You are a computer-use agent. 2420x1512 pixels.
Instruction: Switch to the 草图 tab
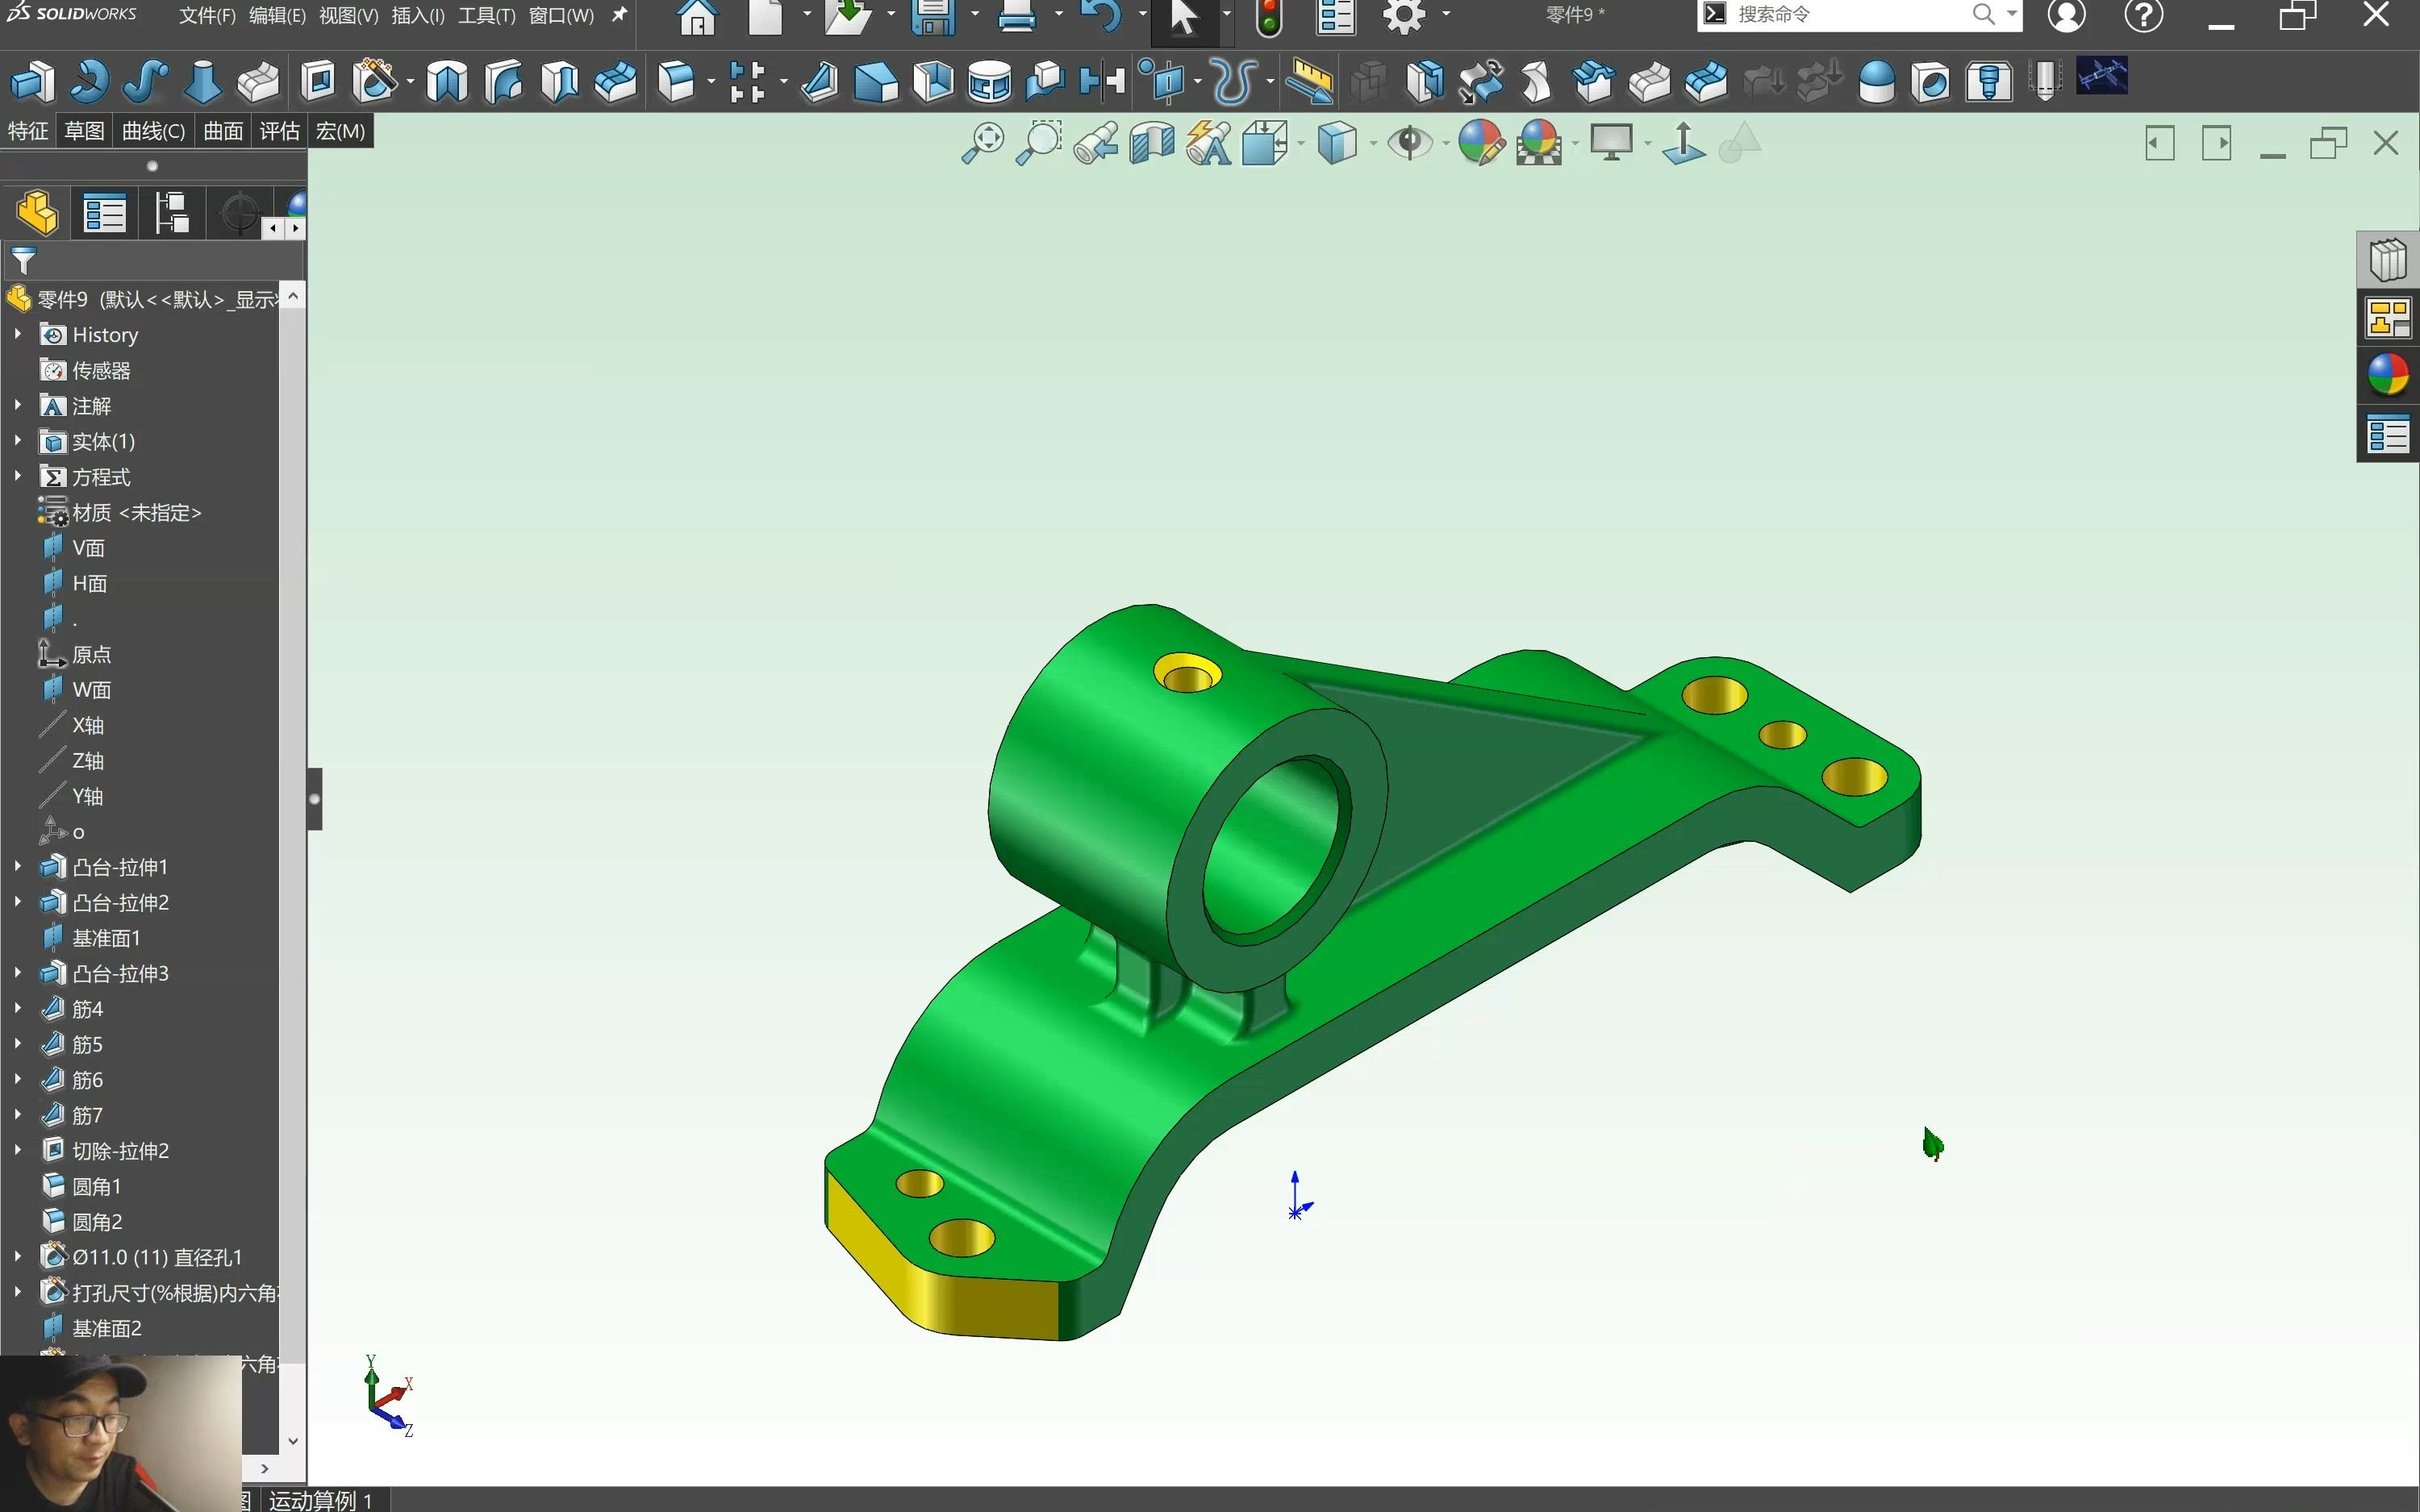coord(84,131)
